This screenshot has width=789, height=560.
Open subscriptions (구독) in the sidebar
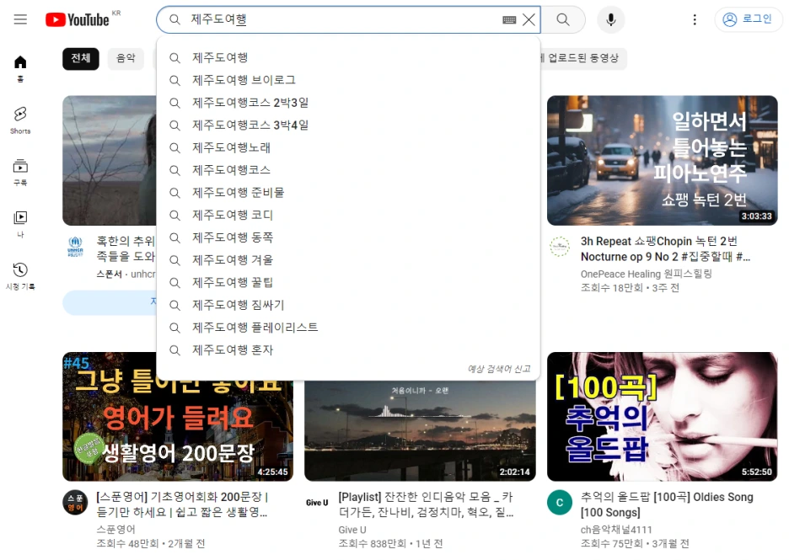point(20,173)
